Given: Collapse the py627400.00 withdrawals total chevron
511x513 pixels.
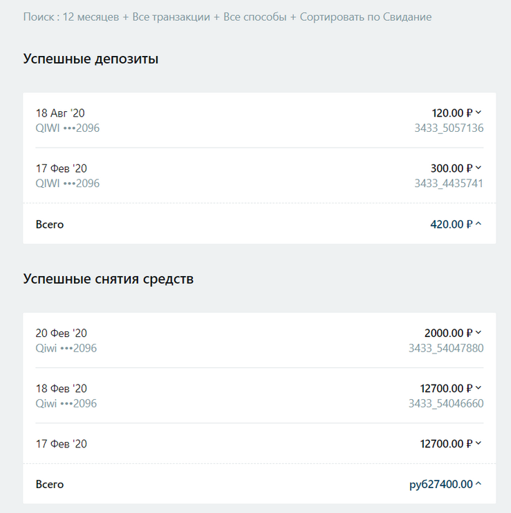Looking at the screenshot, I should coord(479,484).
